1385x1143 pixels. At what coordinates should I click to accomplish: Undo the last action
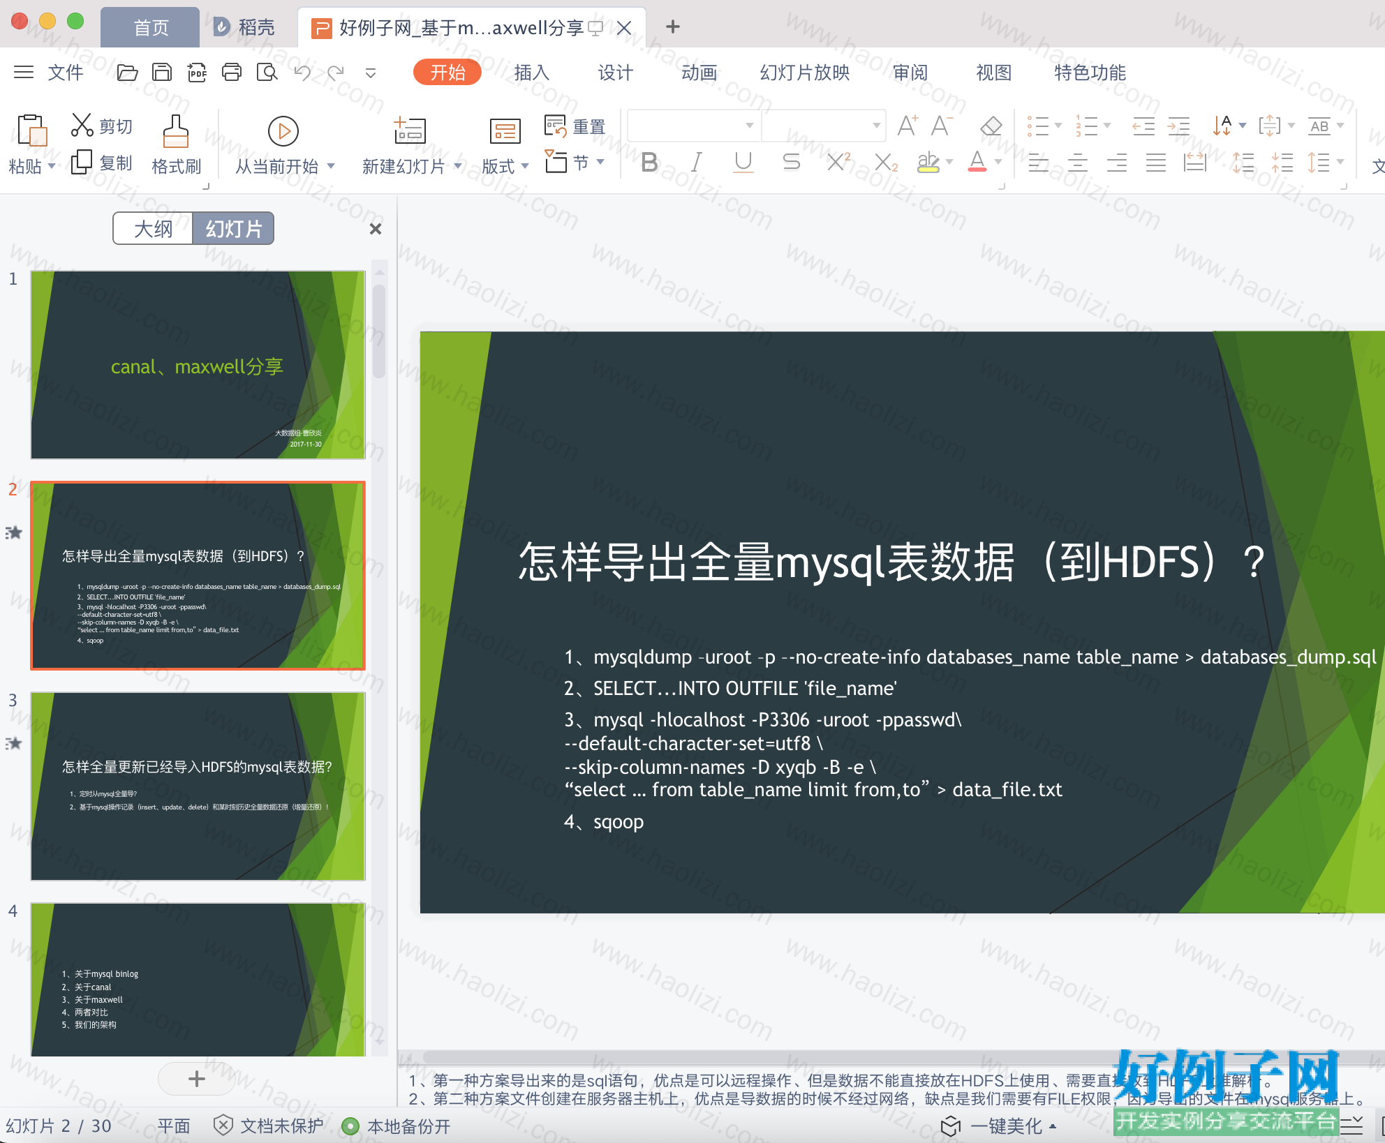point(302,72)
